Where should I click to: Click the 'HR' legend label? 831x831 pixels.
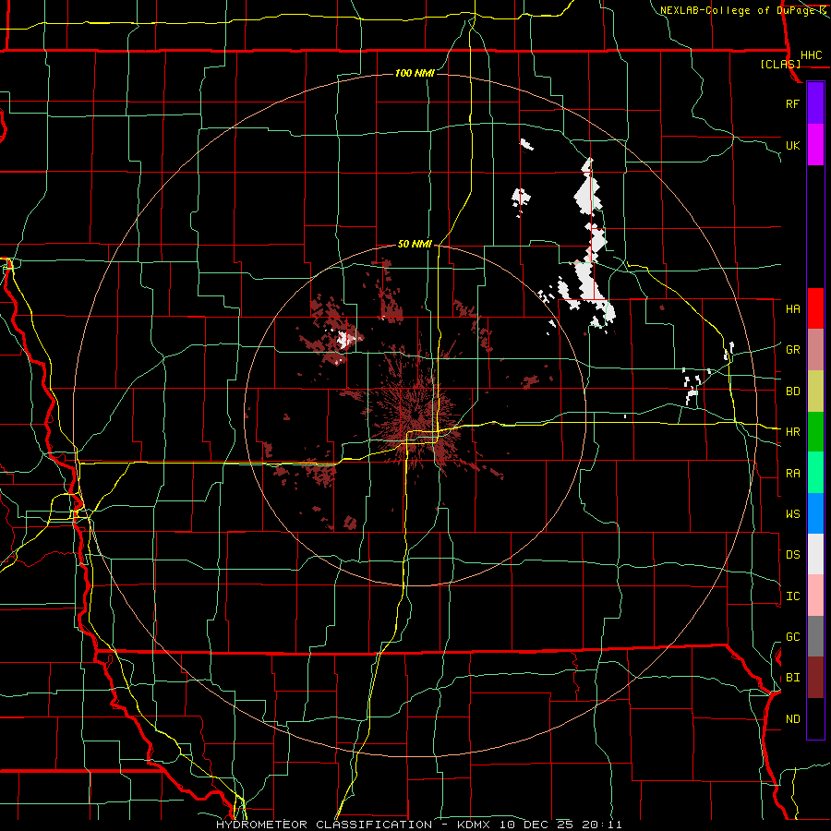pos(792,432)
